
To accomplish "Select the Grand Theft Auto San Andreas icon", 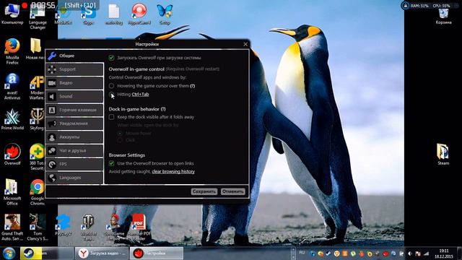I will coord(12,227).
